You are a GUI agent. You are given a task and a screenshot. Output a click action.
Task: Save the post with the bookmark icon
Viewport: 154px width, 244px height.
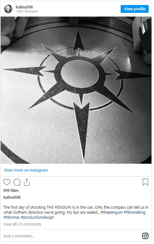tap(145, 182)
